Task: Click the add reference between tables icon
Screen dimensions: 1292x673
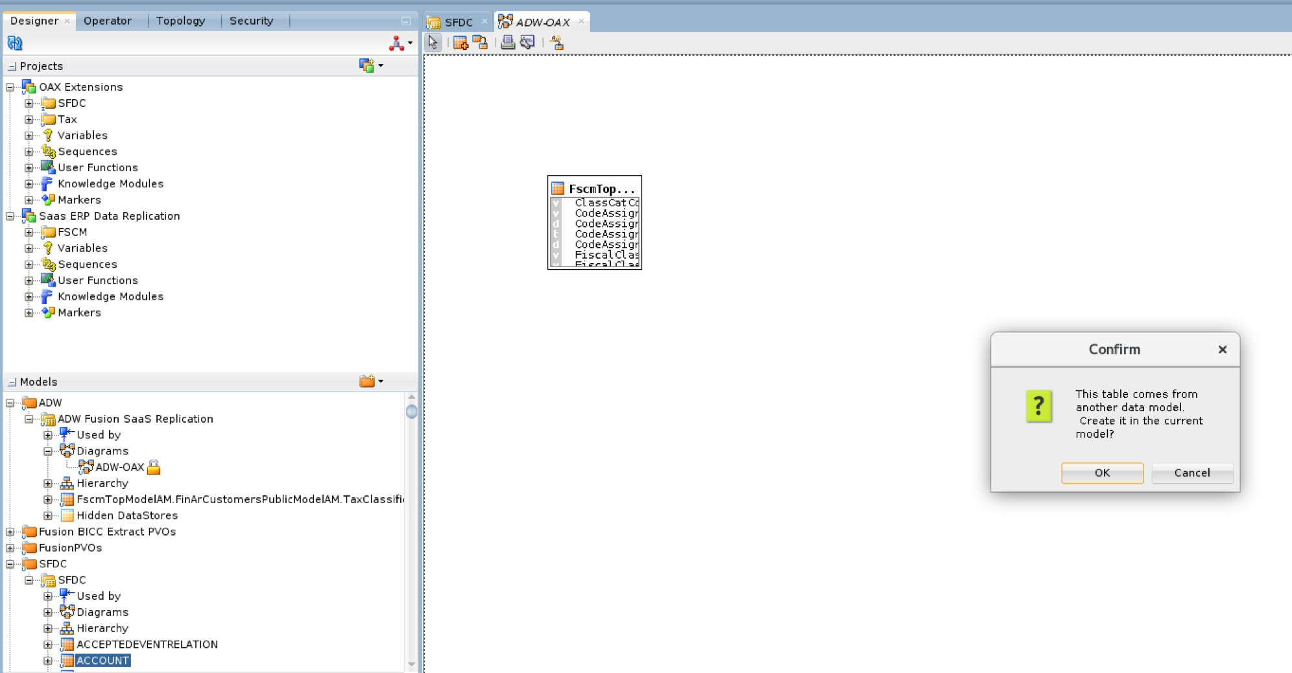Action: (480, 43)
